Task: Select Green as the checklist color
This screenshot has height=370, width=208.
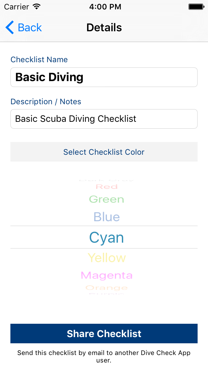Action: click(107, 199)
